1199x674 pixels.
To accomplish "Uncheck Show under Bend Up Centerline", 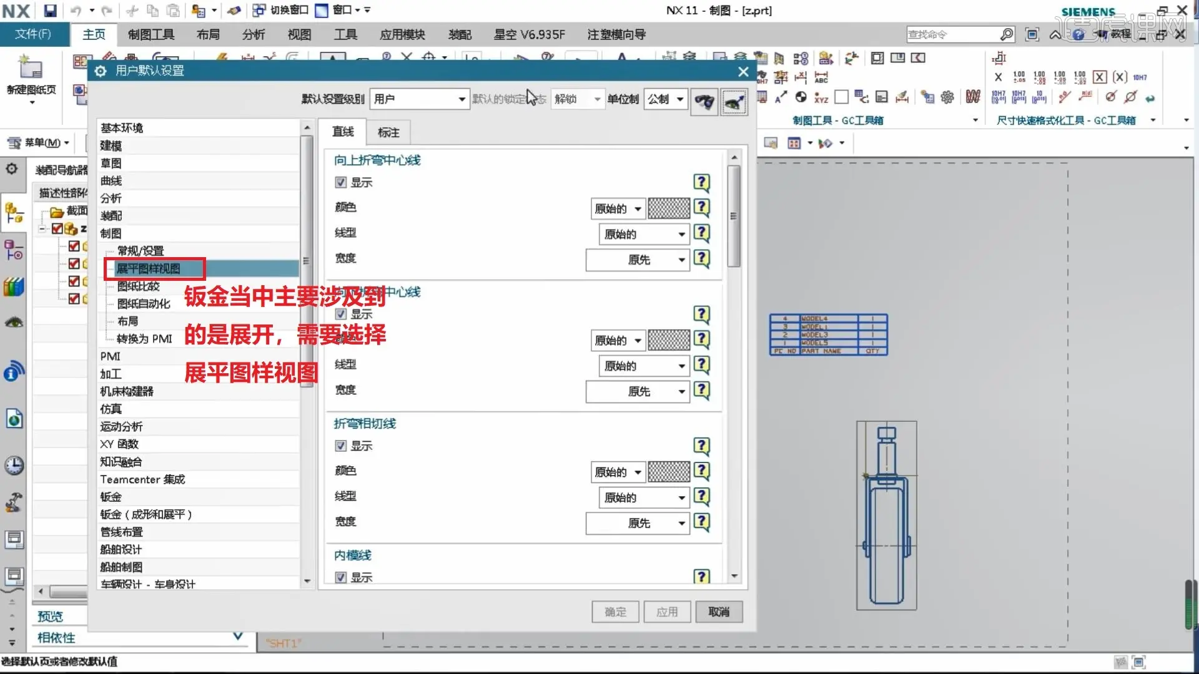I will [x=341, y=183].
